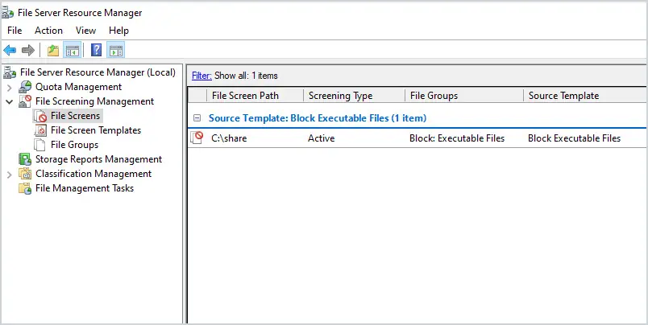Image resolution: width=648 pixels, height=325 pixels.
Task: Click the Forward arrow toolbar icon
Action: 27,51
